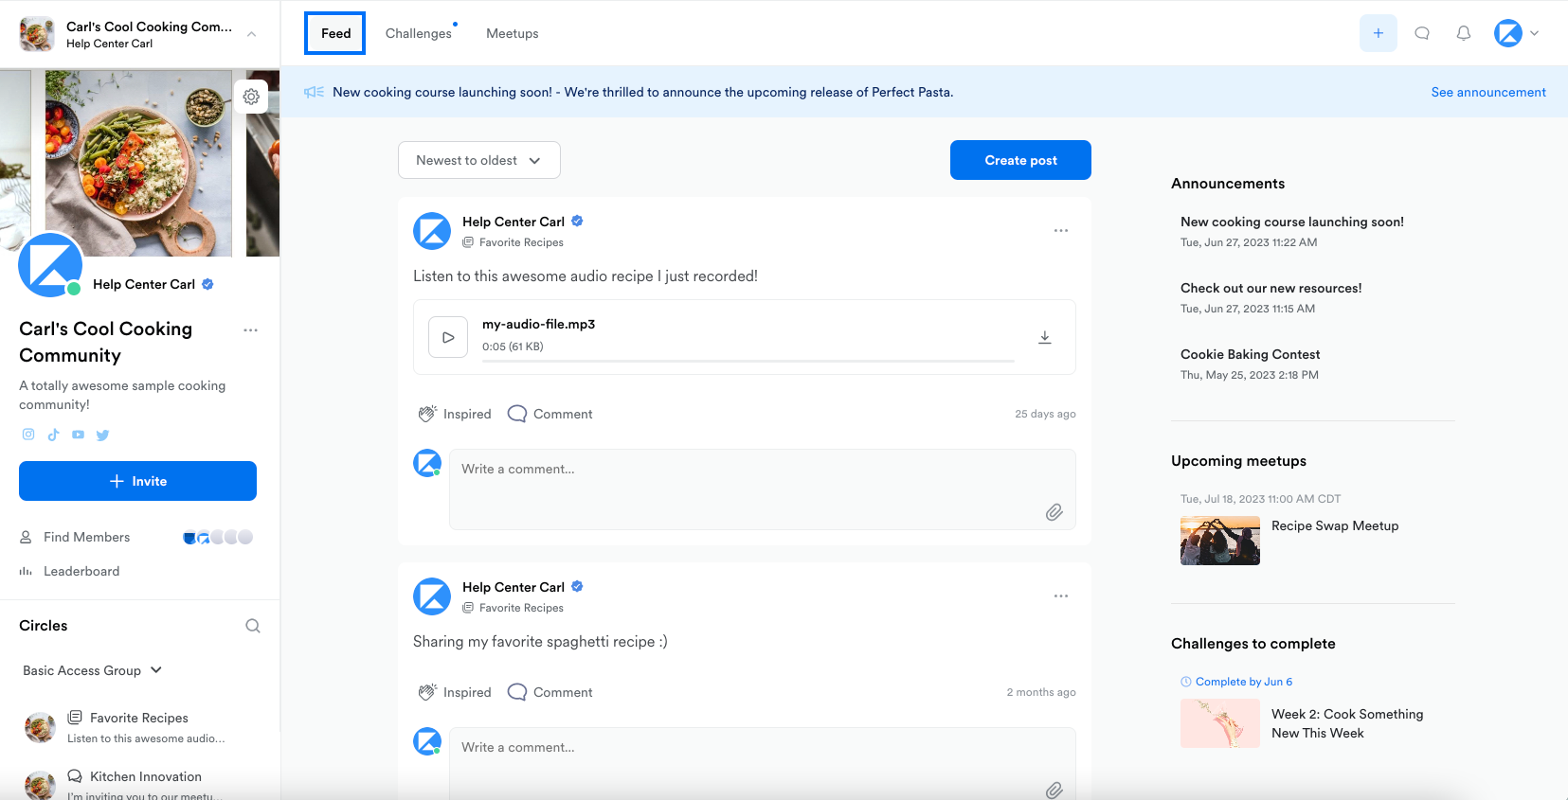Open the messages chat bubble icon
The height and width of the screenshot is (800, 1568).
coord(1421,33)
